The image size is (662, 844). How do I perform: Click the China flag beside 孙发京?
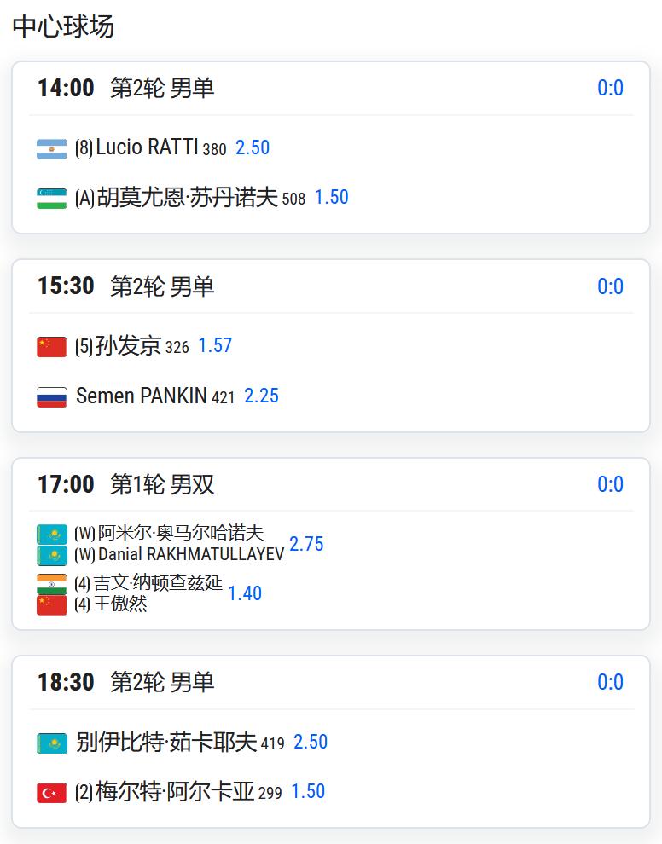coord(52,347)
